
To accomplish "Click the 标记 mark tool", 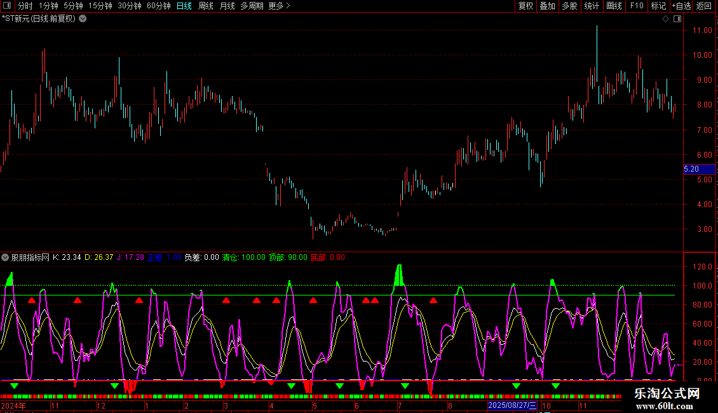I will (x=658, y=6).
